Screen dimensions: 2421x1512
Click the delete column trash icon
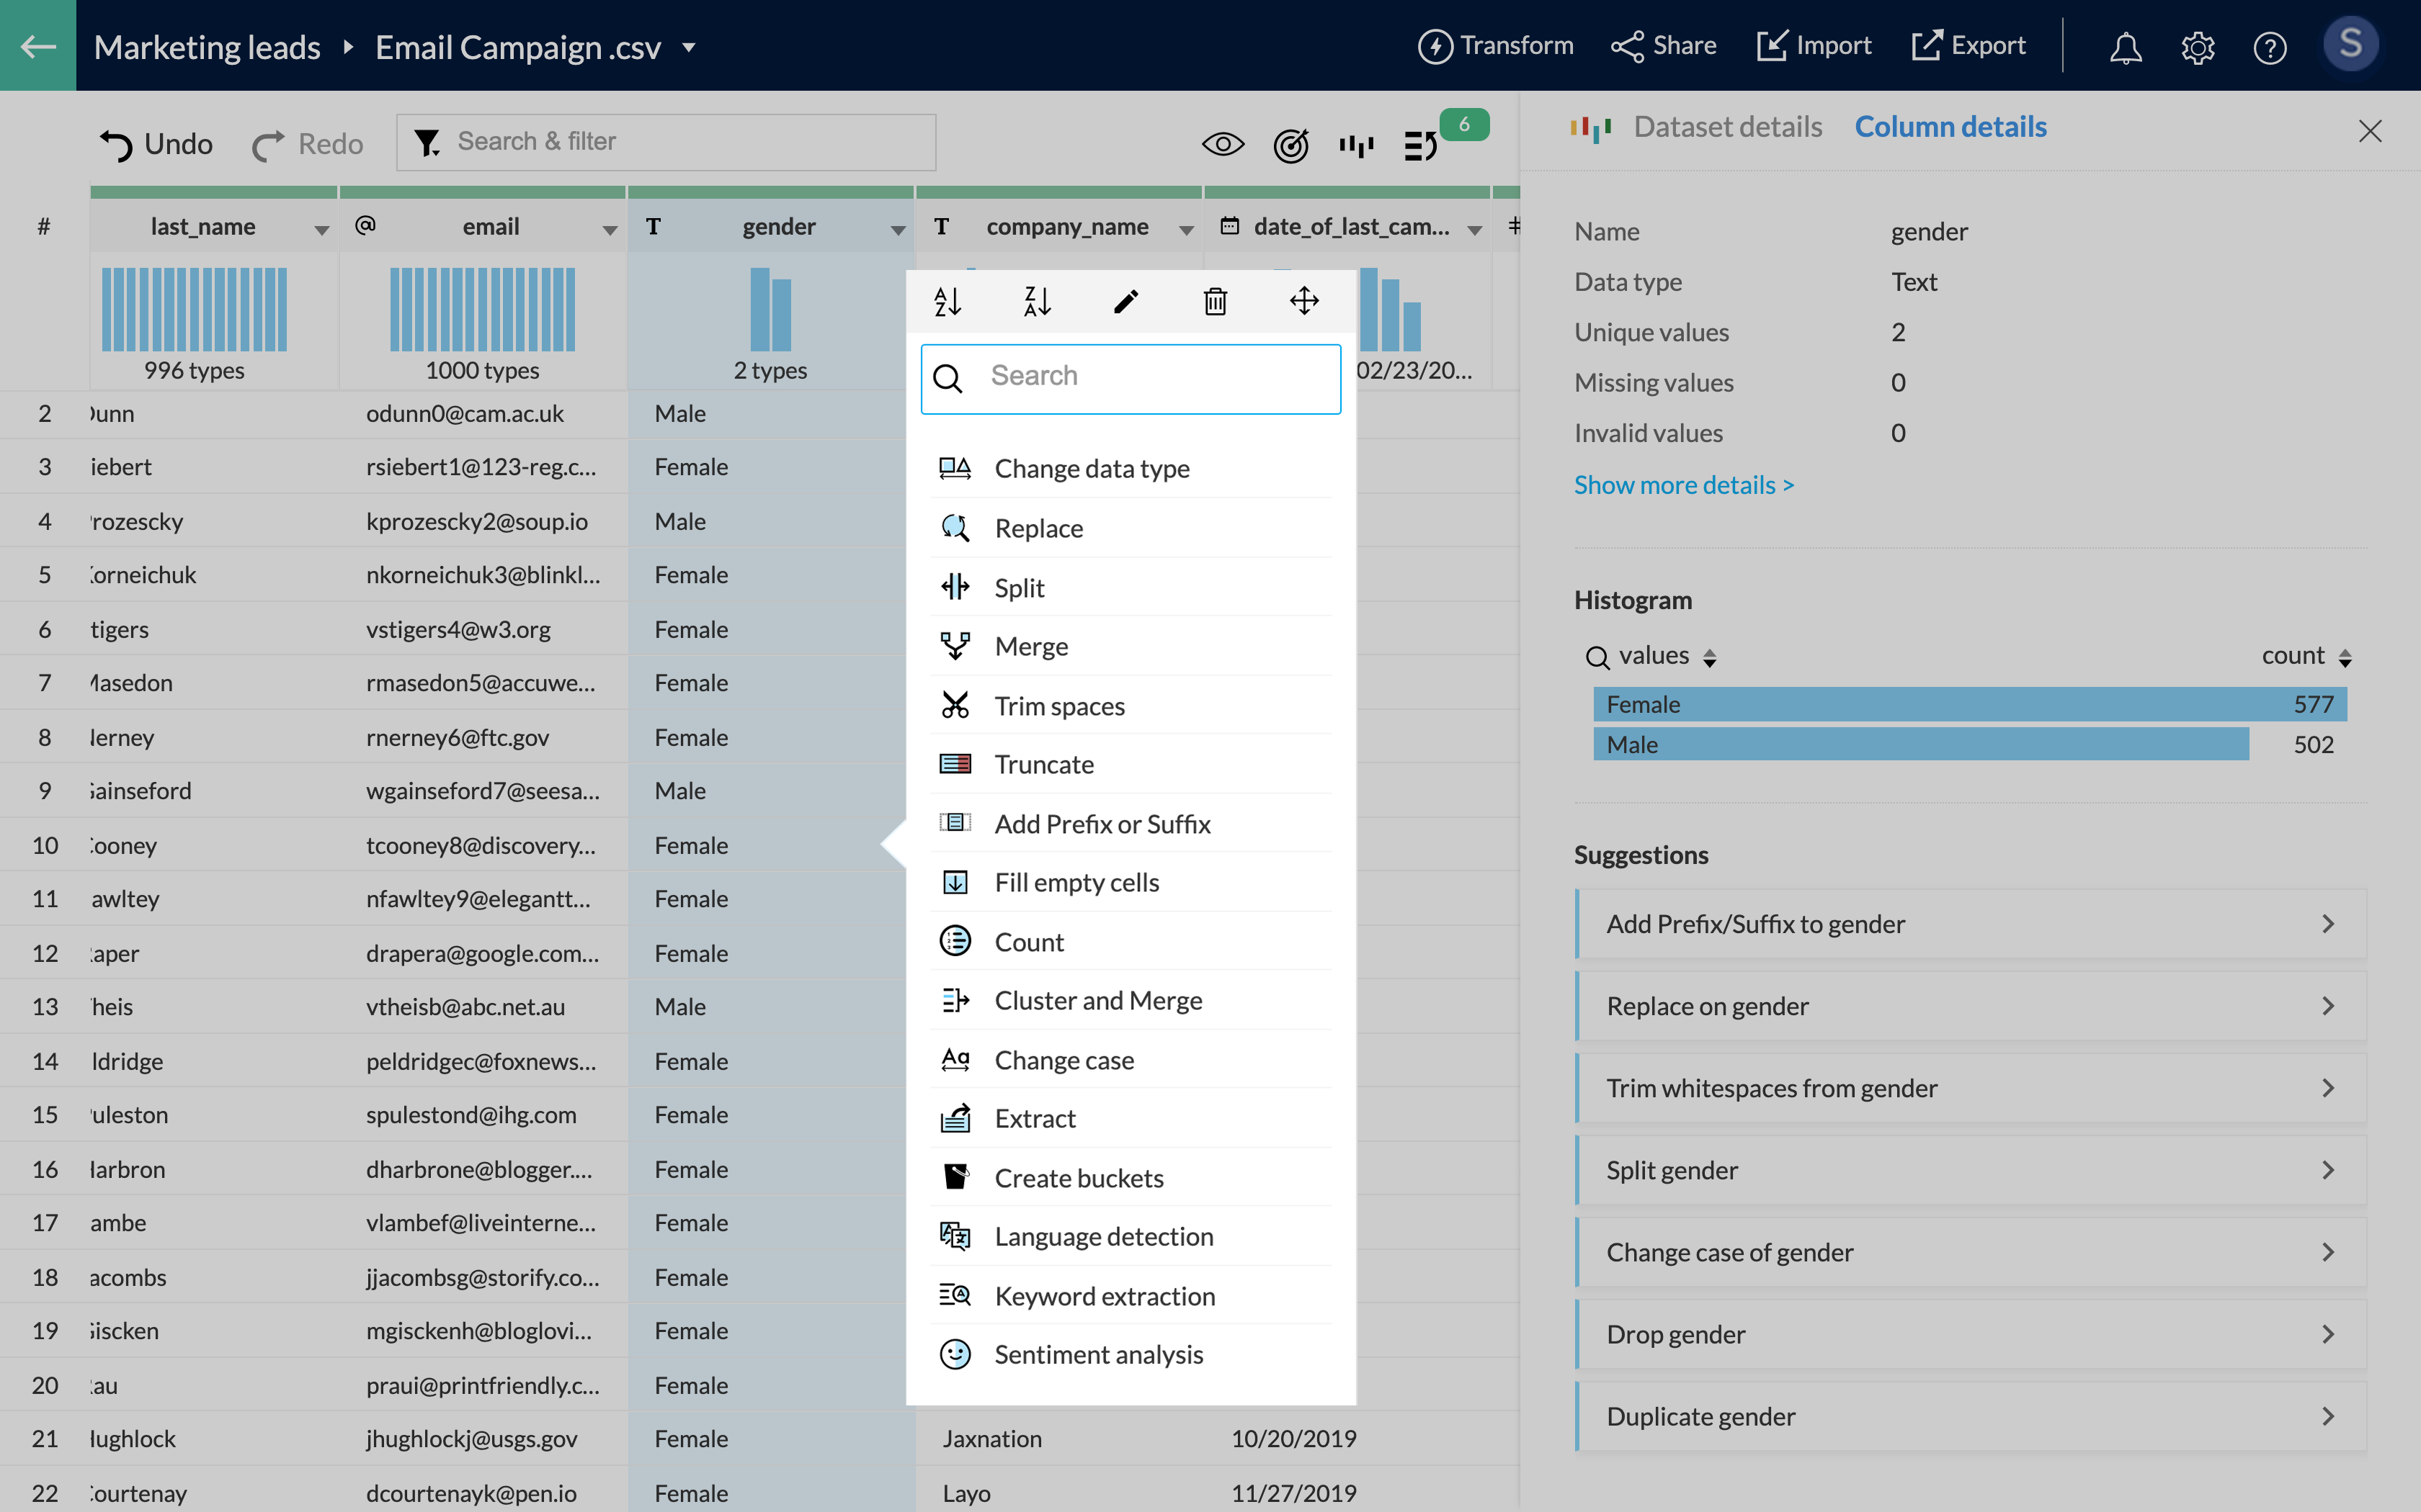(x=1215, y=301)
